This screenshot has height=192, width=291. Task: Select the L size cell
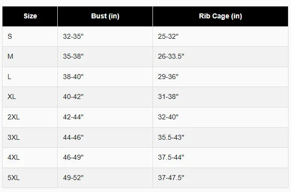pyautogui.click(x=30, y=77)
